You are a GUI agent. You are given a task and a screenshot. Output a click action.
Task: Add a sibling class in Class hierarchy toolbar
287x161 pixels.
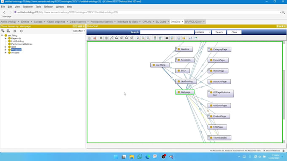(x=8, y=31)
